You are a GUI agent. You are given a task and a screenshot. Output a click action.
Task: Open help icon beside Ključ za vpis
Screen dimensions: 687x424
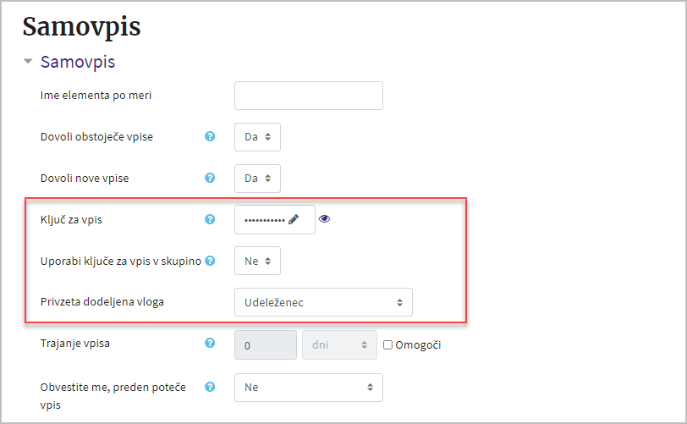[210, 219]
